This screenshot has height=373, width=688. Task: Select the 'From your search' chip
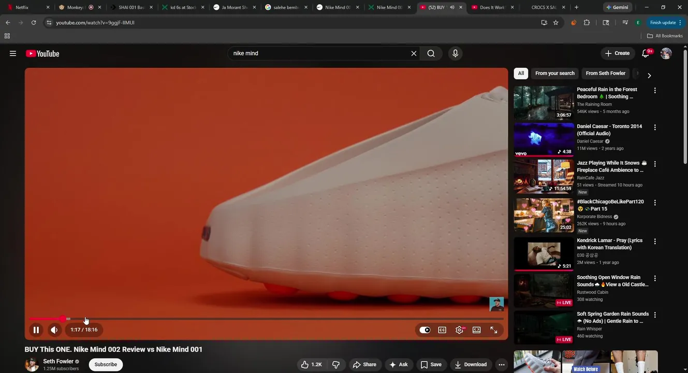[x=554, y=73]
